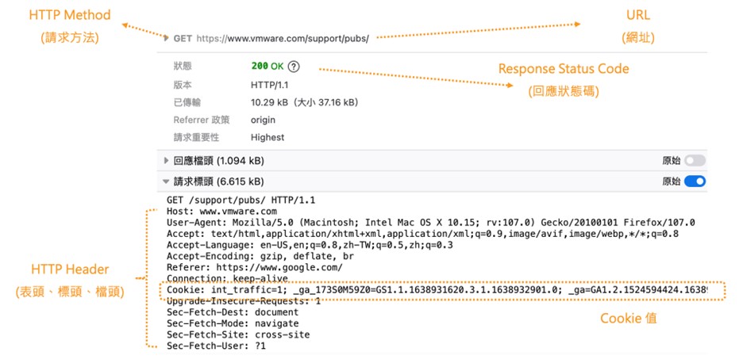Expand the 回應檔頭 section
The height and width of the screenshot is (363, 743).
167,160
